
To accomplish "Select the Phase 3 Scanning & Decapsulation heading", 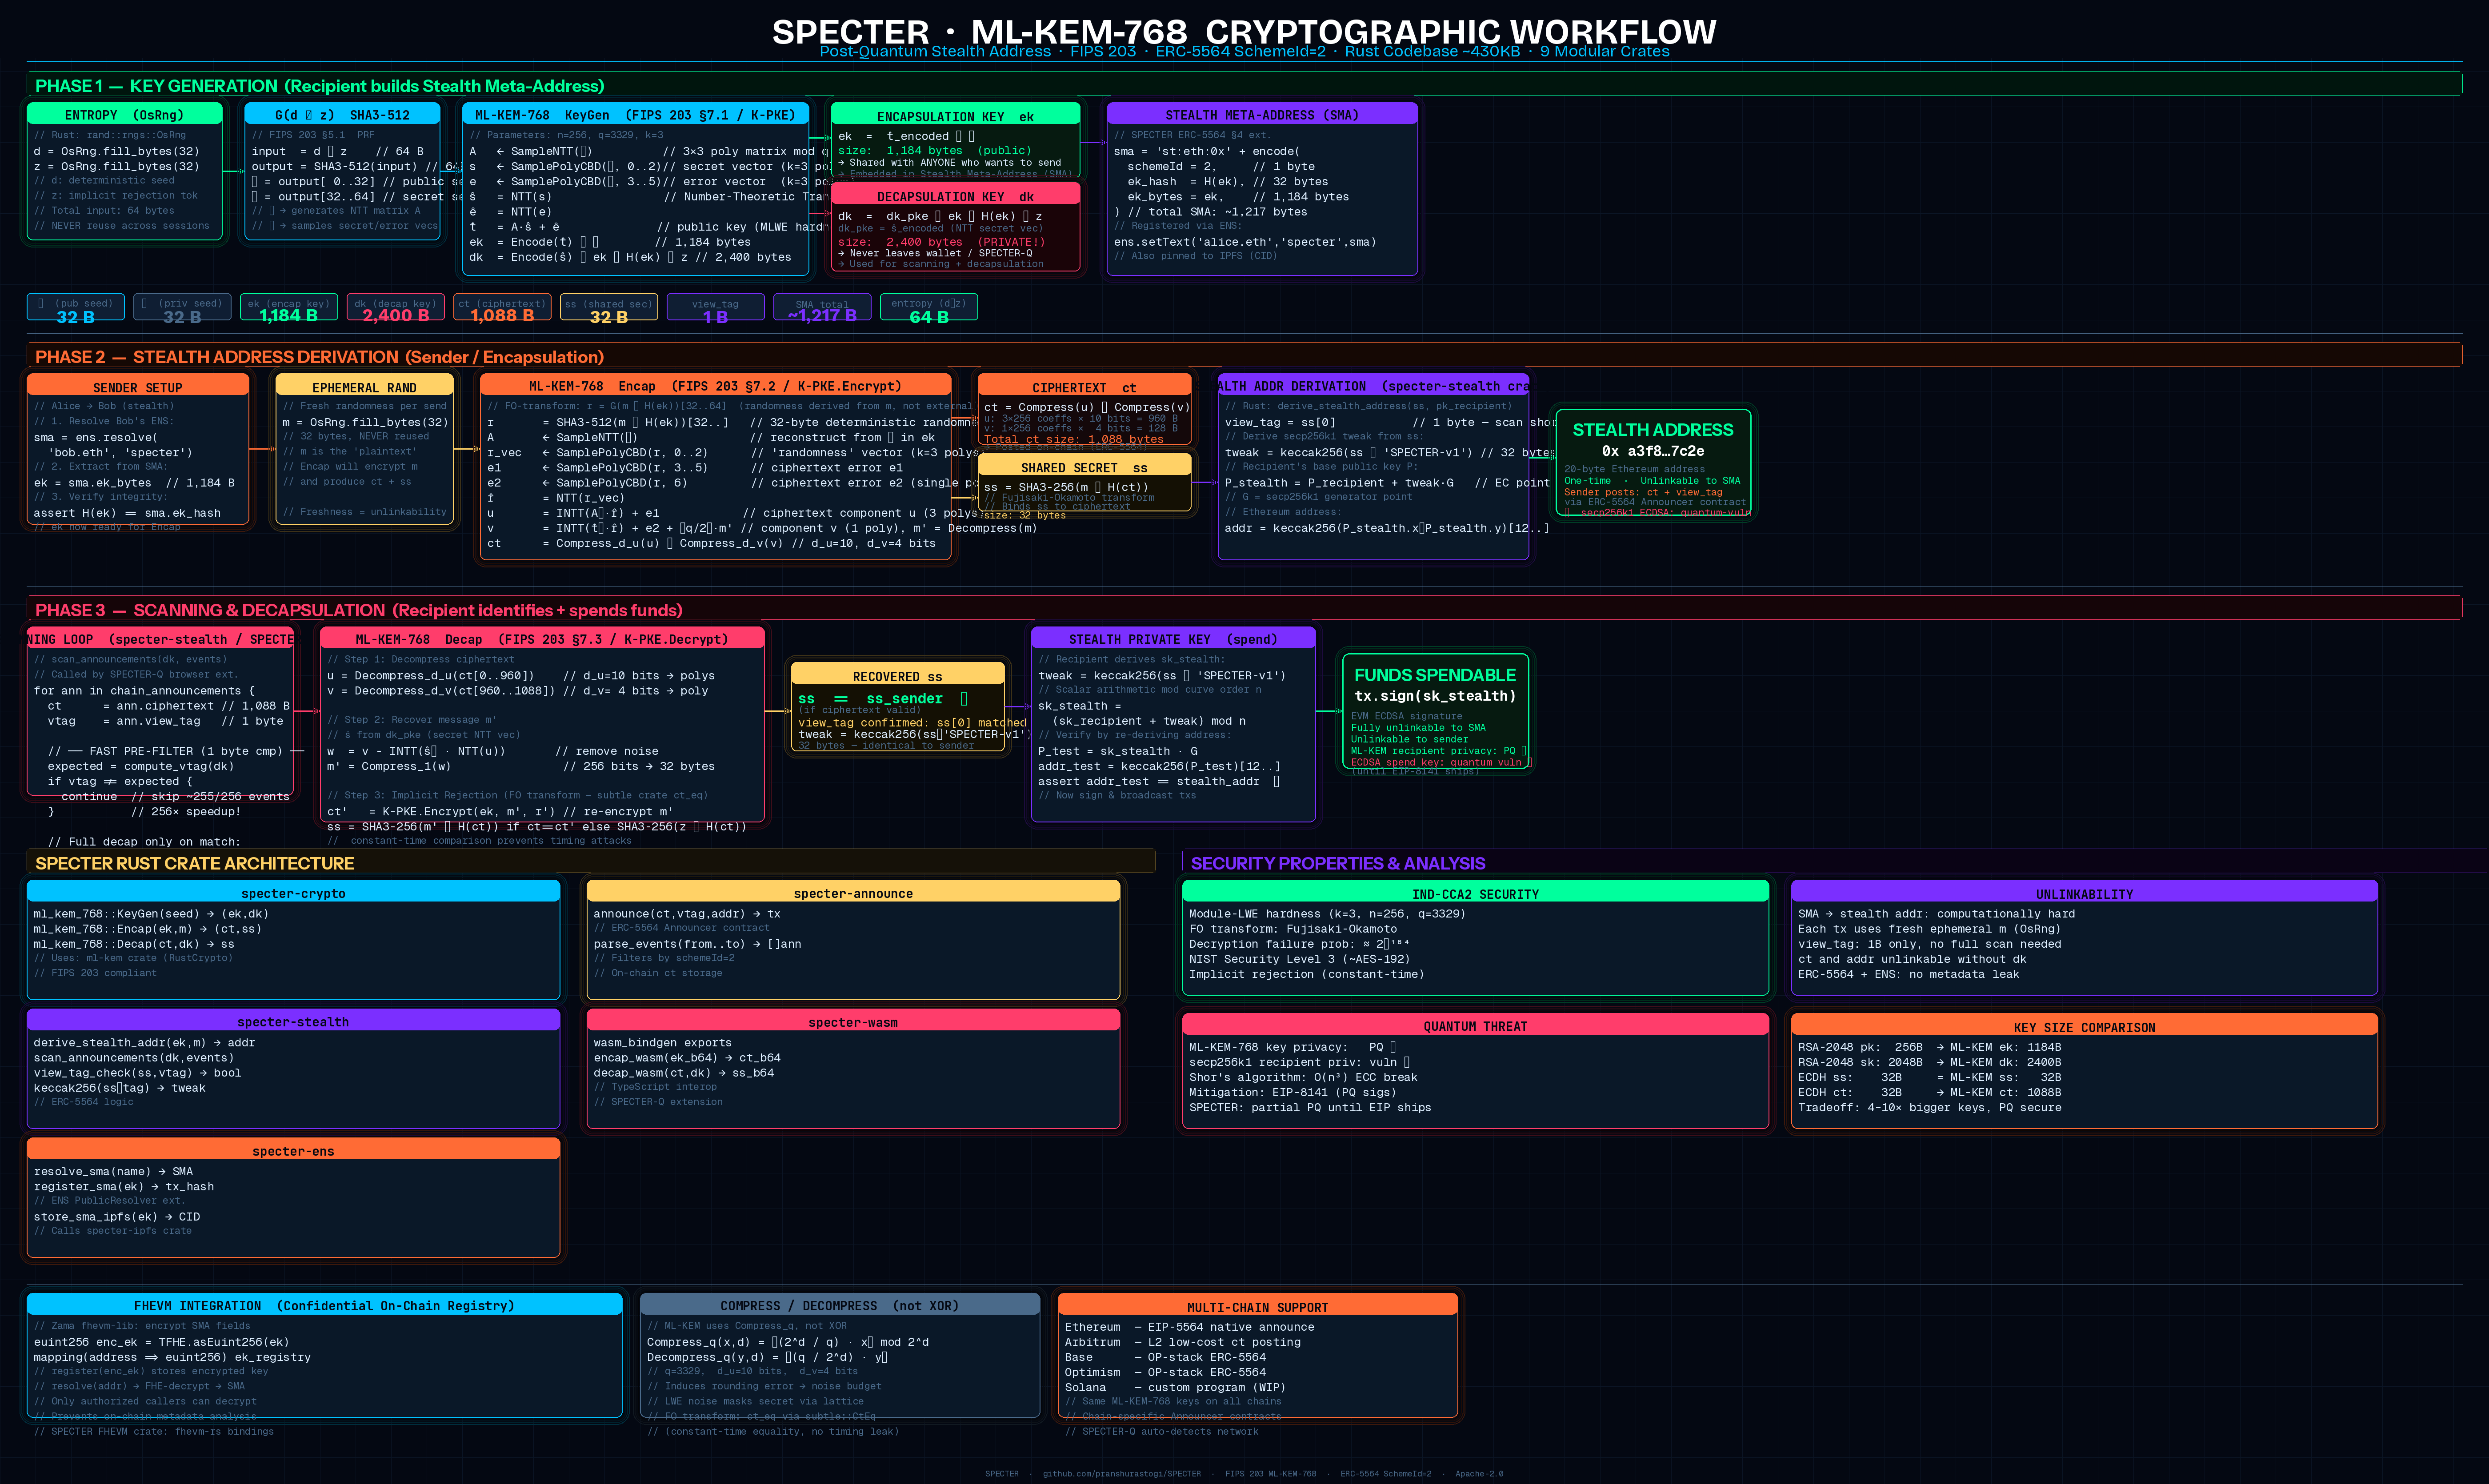I will point(358,610).
